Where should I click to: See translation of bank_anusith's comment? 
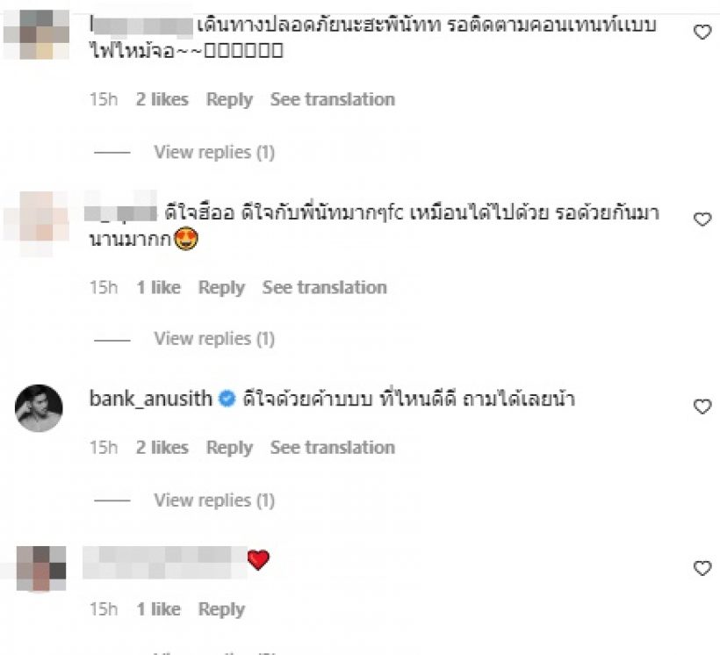[333, 448]
